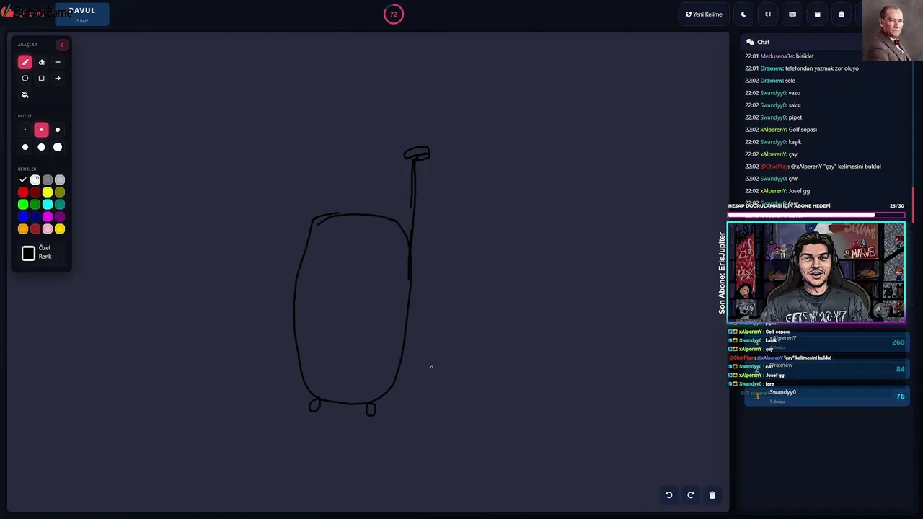Select the straight line tool

coord(58,62)
